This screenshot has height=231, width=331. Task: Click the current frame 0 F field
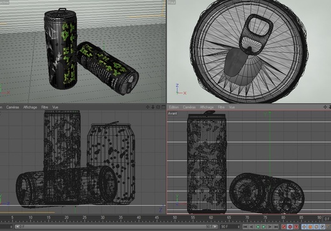point(327,219)
